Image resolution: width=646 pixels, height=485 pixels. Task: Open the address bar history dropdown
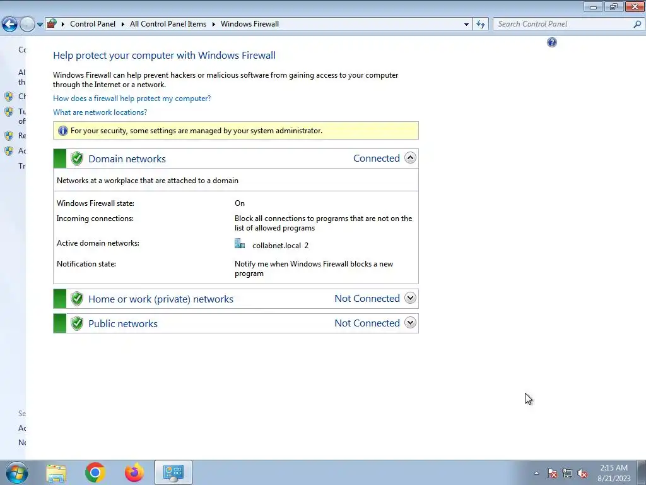pos(466,25)
